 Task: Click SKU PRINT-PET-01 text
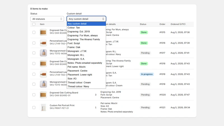click(59, 108)
